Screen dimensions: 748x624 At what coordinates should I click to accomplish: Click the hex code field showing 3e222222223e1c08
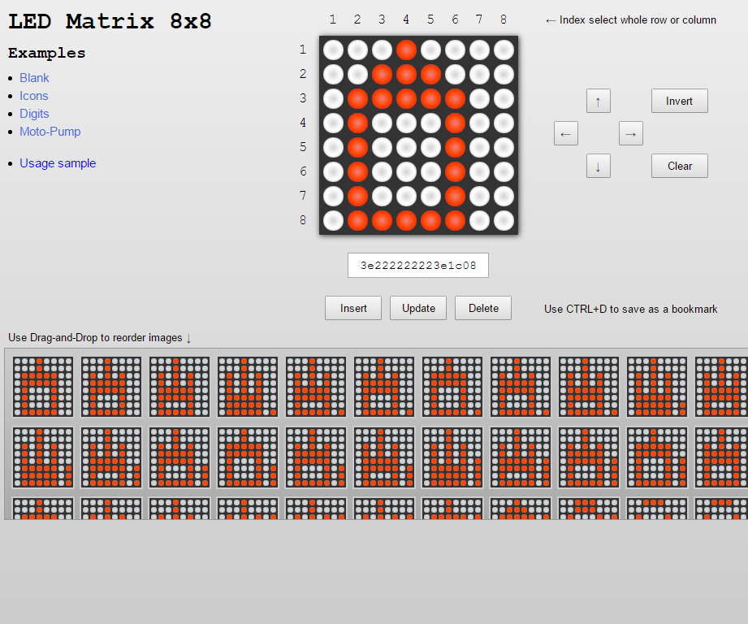(x=417, y=265)
